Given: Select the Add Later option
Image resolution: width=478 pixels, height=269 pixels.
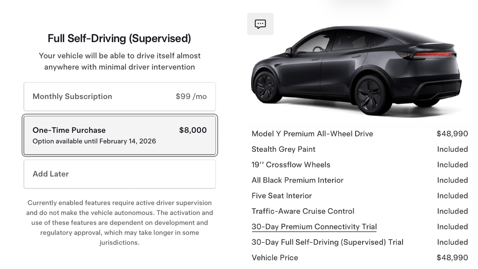Looking at the screenshot, I should pyautogui.click(x=119, y=174).
